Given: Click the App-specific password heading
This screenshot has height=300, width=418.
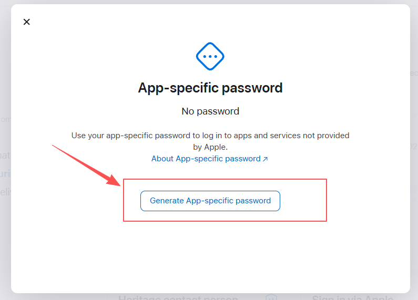Looking at the screenshot, I should (210, 88).
